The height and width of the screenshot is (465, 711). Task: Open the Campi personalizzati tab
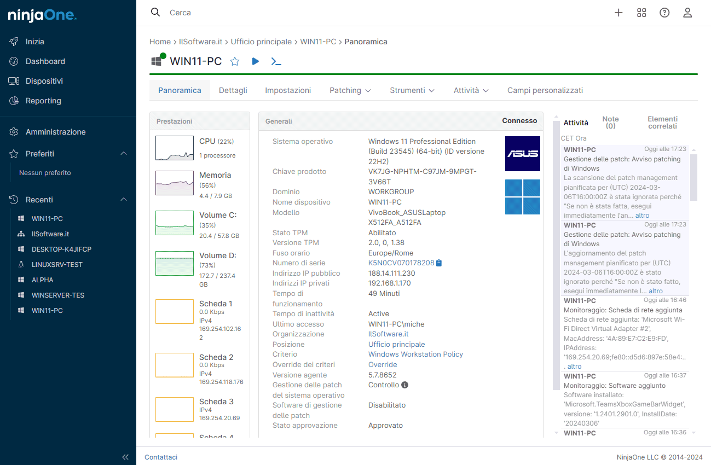coord(545,90)
